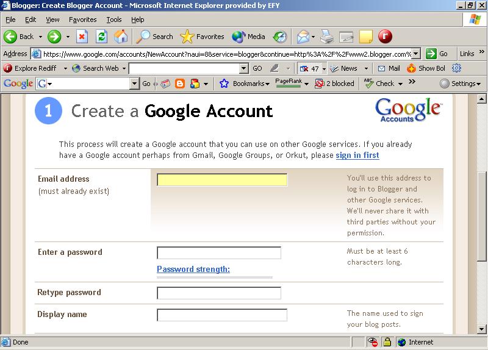The height and width of the screenshot is (350, 488).
Task: Stop page loading with the red X icon
Action: pos(82,37)
